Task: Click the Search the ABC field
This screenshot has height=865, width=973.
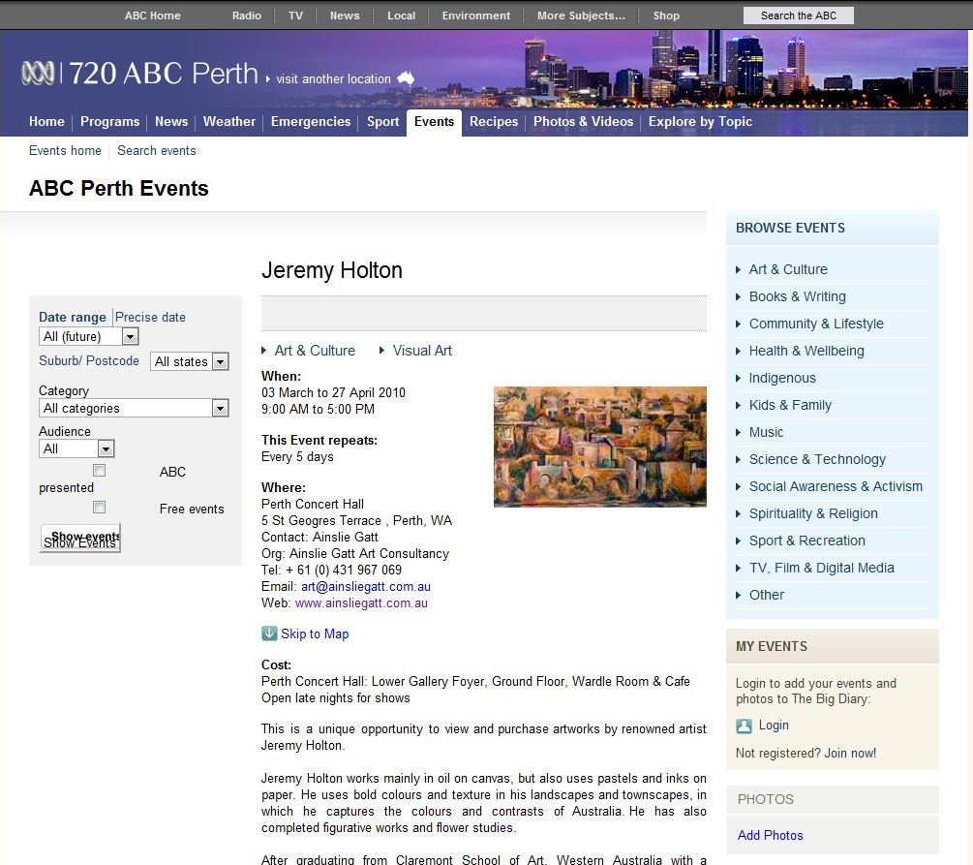Action: [798, 15]
